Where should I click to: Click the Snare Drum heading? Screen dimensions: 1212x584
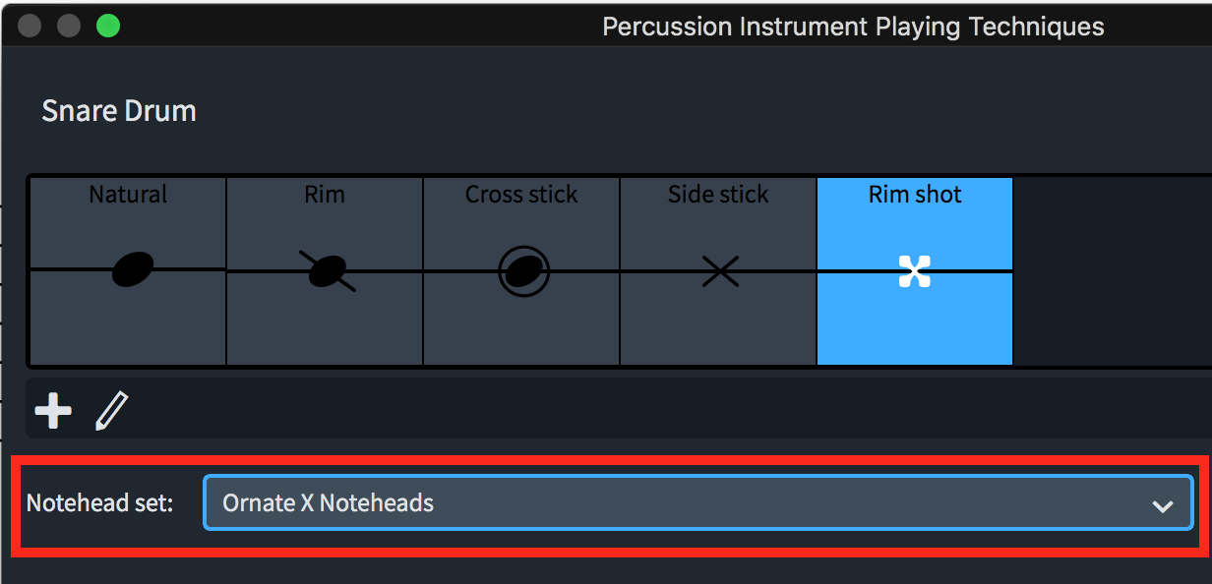coord(119,111)
